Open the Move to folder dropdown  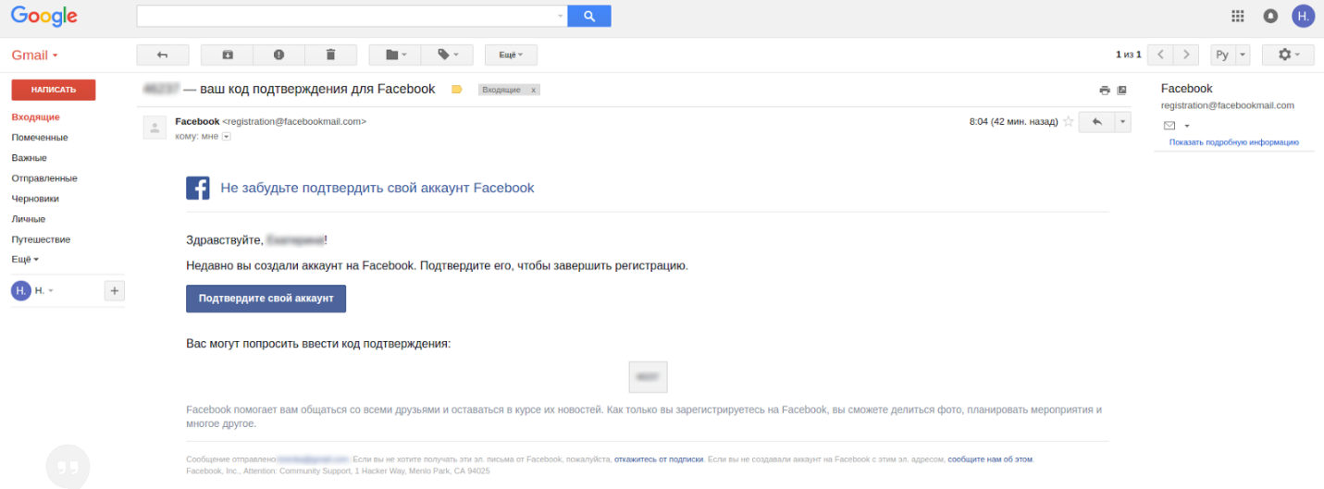point(395,55)
